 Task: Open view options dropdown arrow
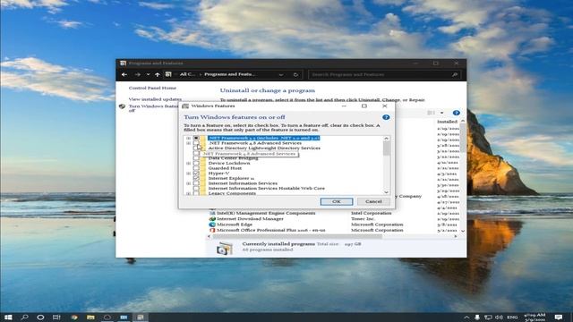click(441, 113)
